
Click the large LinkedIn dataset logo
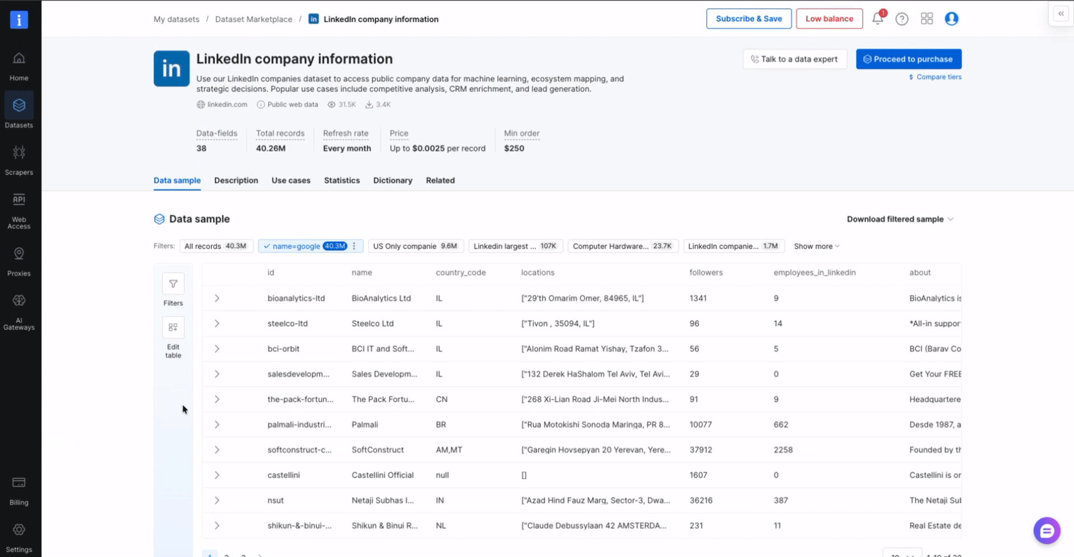tap(172, 69)
